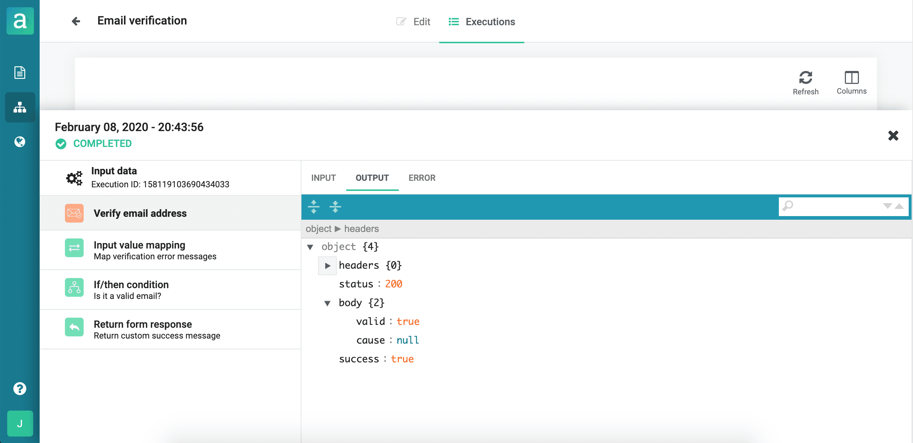913x443 pixels.
Task: Click the Execution ID text
Action: [160, 184]
